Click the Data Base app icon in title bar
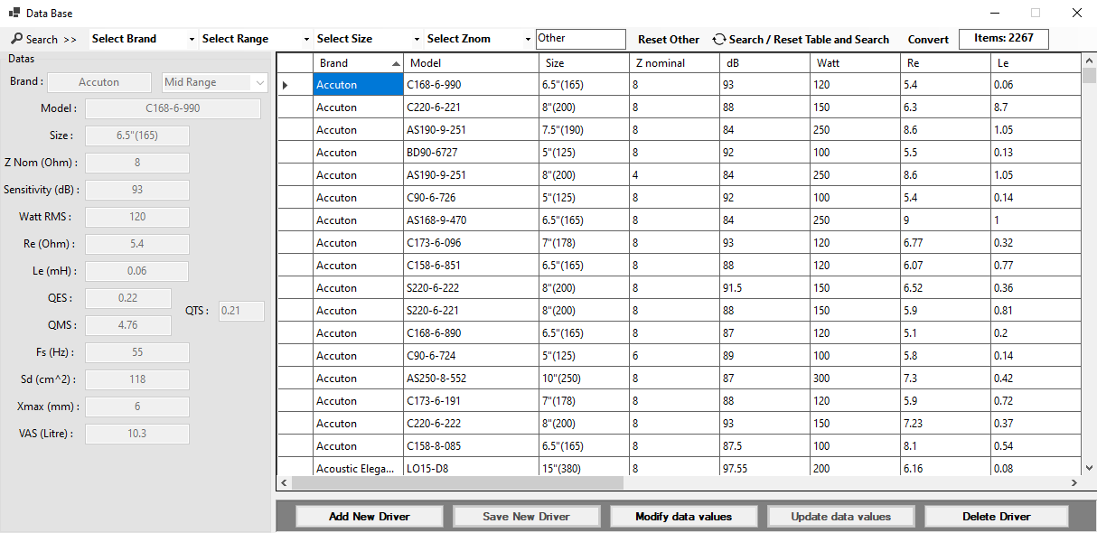The image size is (1097, 533). pyautogui.click(x=14, y=14)
